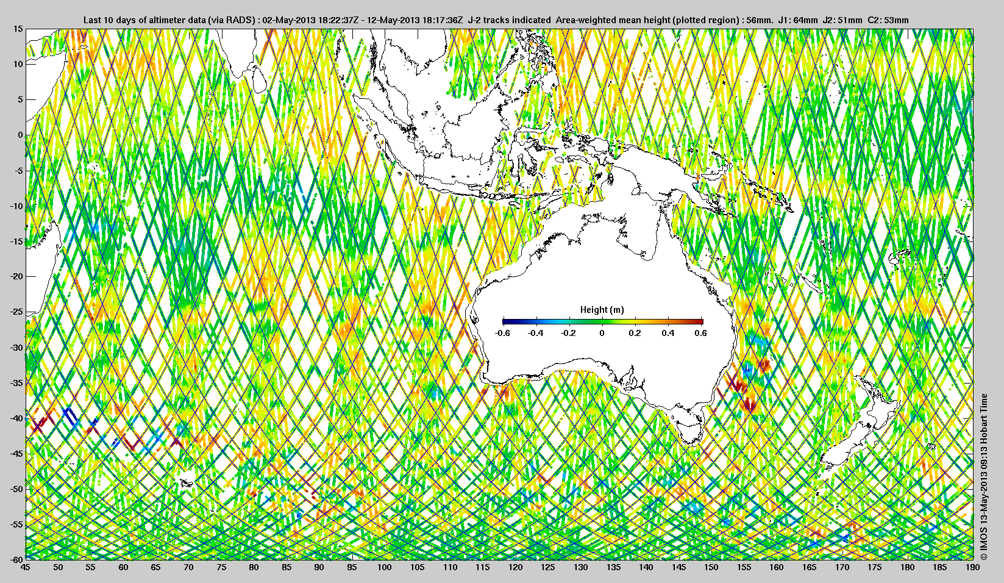
Task: Click longitude axis label 150
Action: [x=711, y=567]
